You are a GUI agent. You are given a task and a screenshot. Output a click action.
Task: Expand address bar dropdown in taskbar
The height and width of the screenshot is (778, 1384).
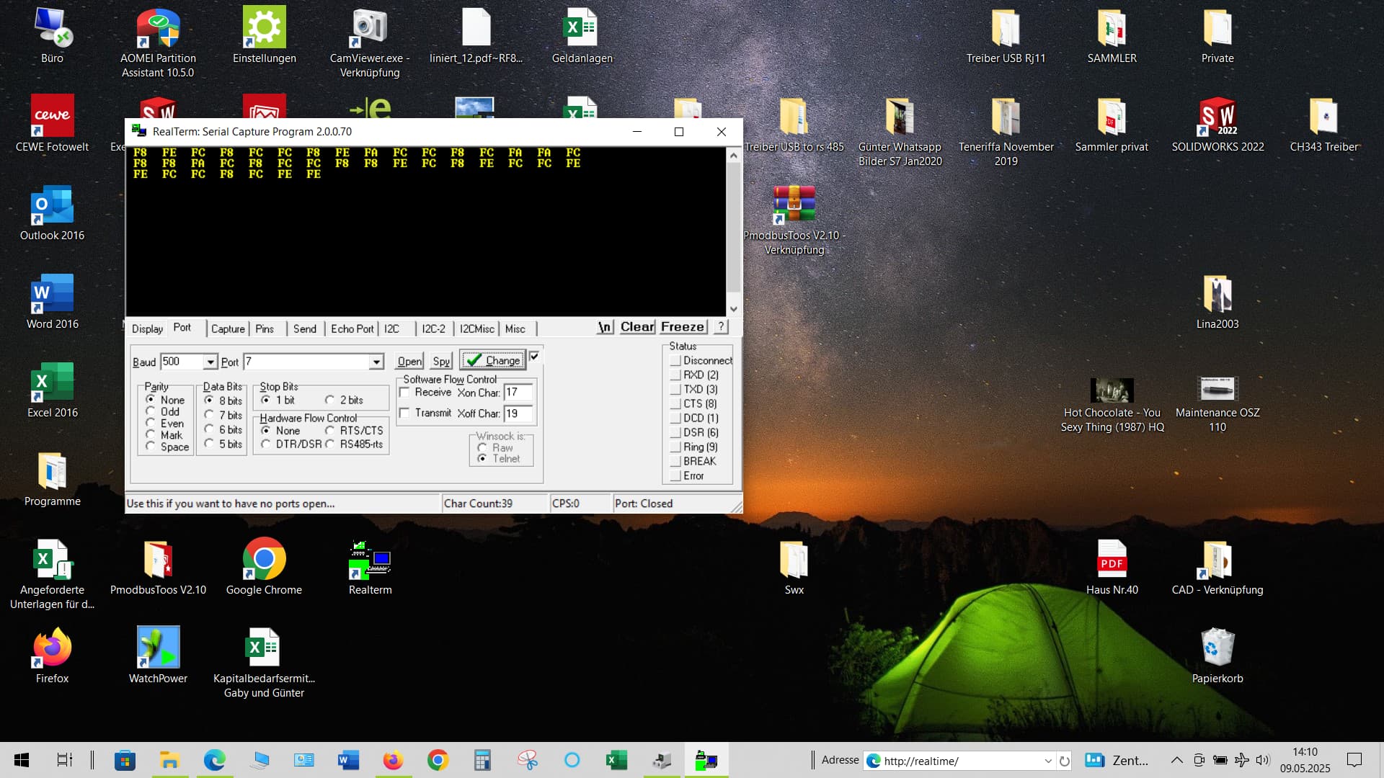click(1048, 761)
